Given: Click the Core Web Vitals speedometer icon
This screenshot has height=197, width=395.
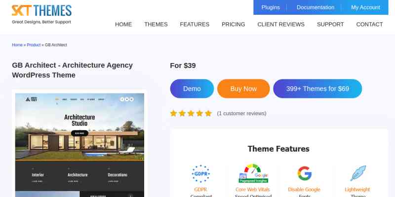Looking at the screenshot, I should 253,173.
